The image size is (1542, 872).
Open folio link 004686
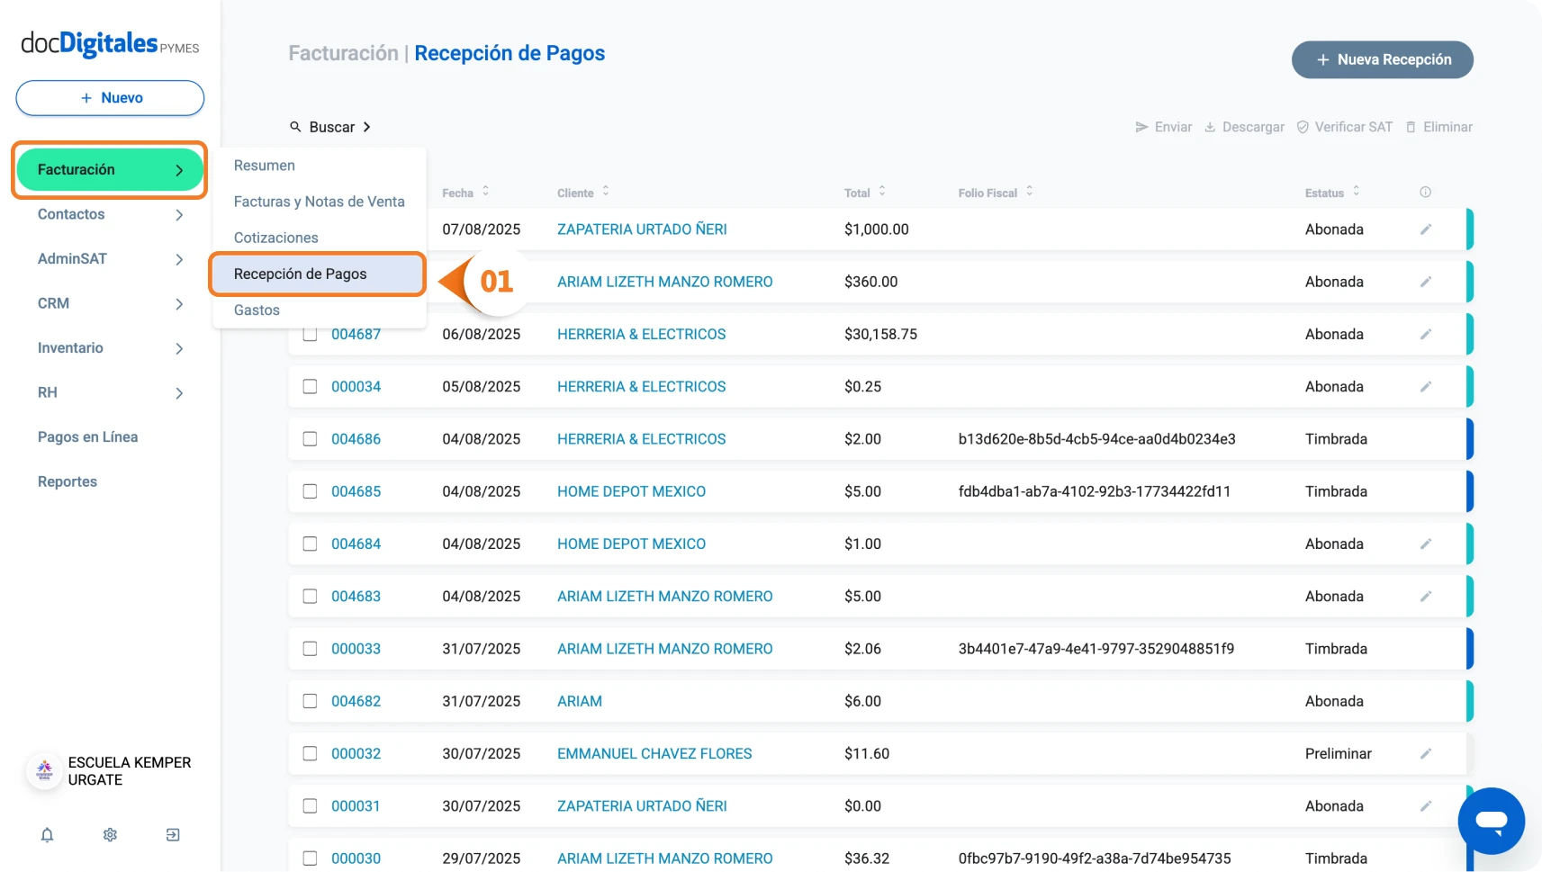click(356, 439)
